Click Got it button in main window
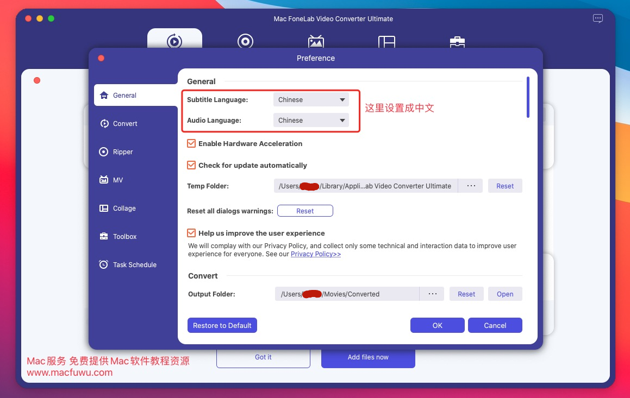 point(263,358)
